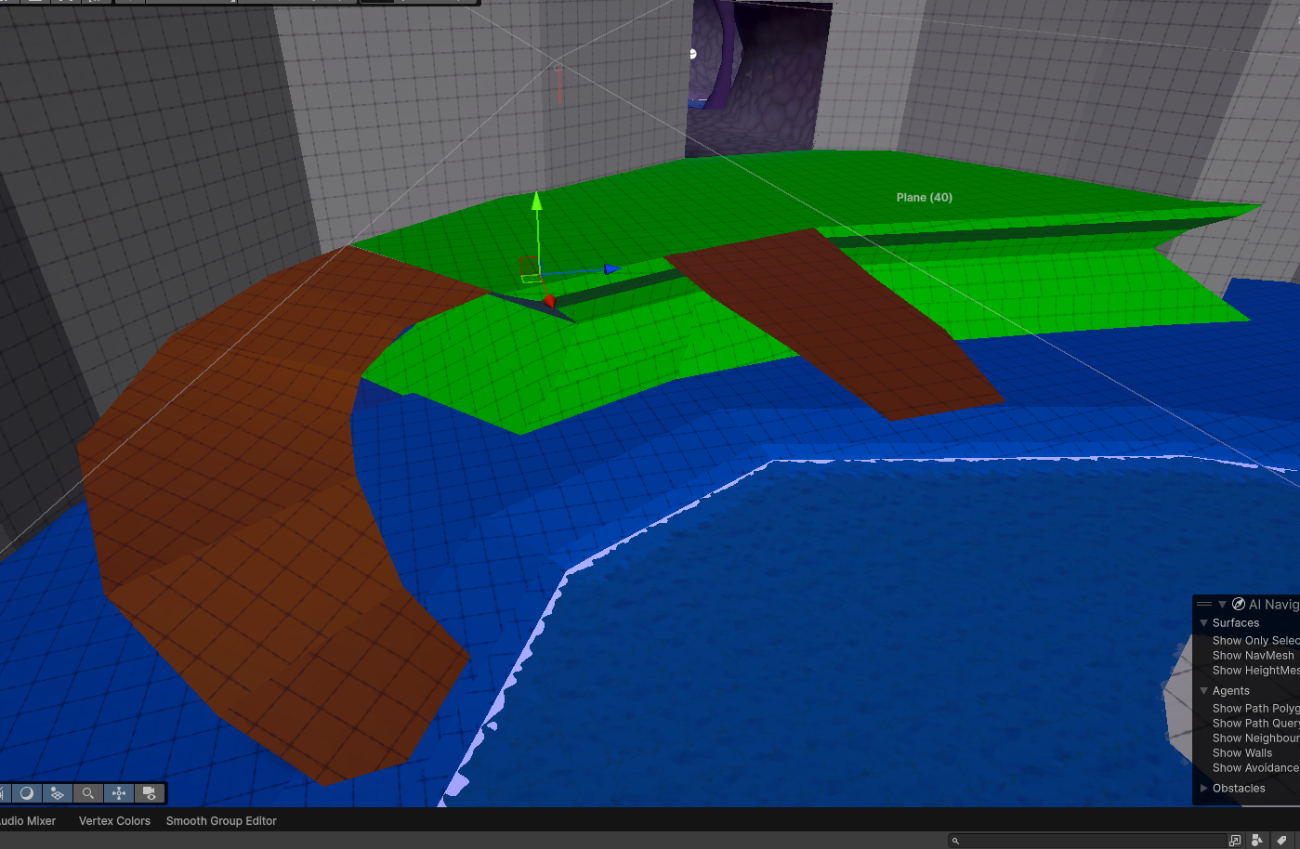Screen dimensions: 1300x849
Task: Click the green Y-axis arrow gizmo
Action: coord(536,201)
